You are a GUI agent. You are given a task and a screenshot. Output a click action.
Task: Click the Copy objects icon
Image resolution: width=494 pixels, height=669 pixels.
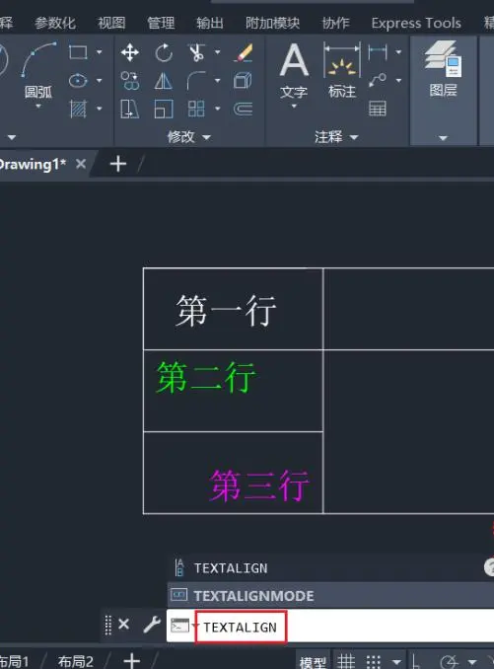[129, 81]
